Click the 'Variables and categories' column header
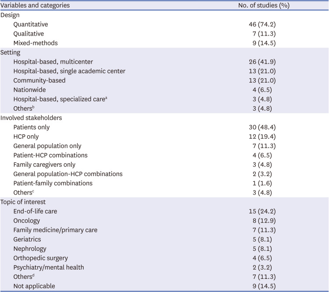The width and height of the screenshot is (329, 292). [35, 6]
